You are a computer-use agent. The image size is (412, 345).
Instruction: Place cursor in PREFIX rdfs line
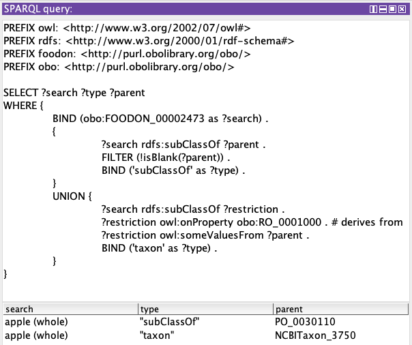pyautogui.click(x=149, y=41)
